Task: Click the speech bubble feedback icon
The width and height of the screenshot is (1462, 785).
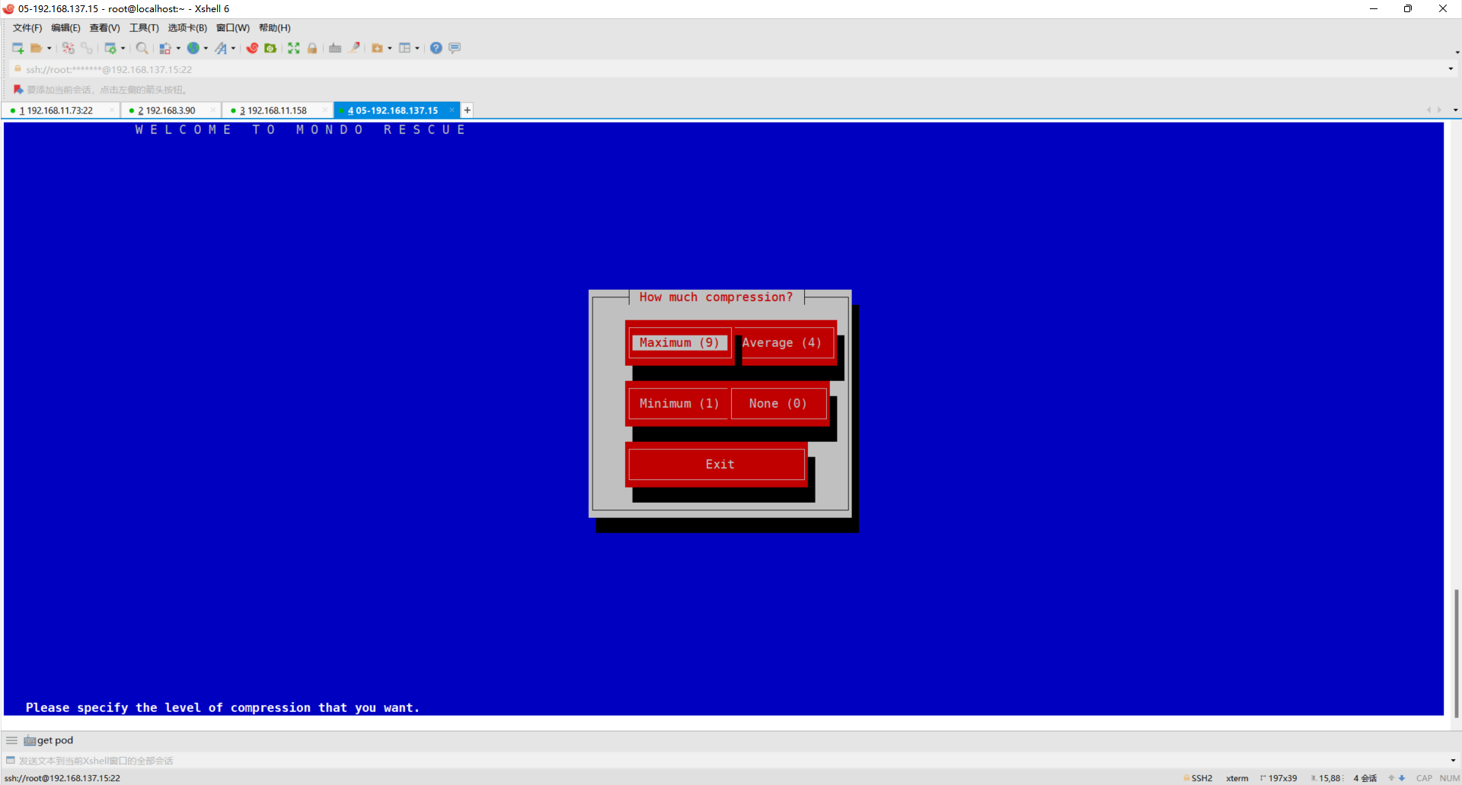Action: (455, 48)
